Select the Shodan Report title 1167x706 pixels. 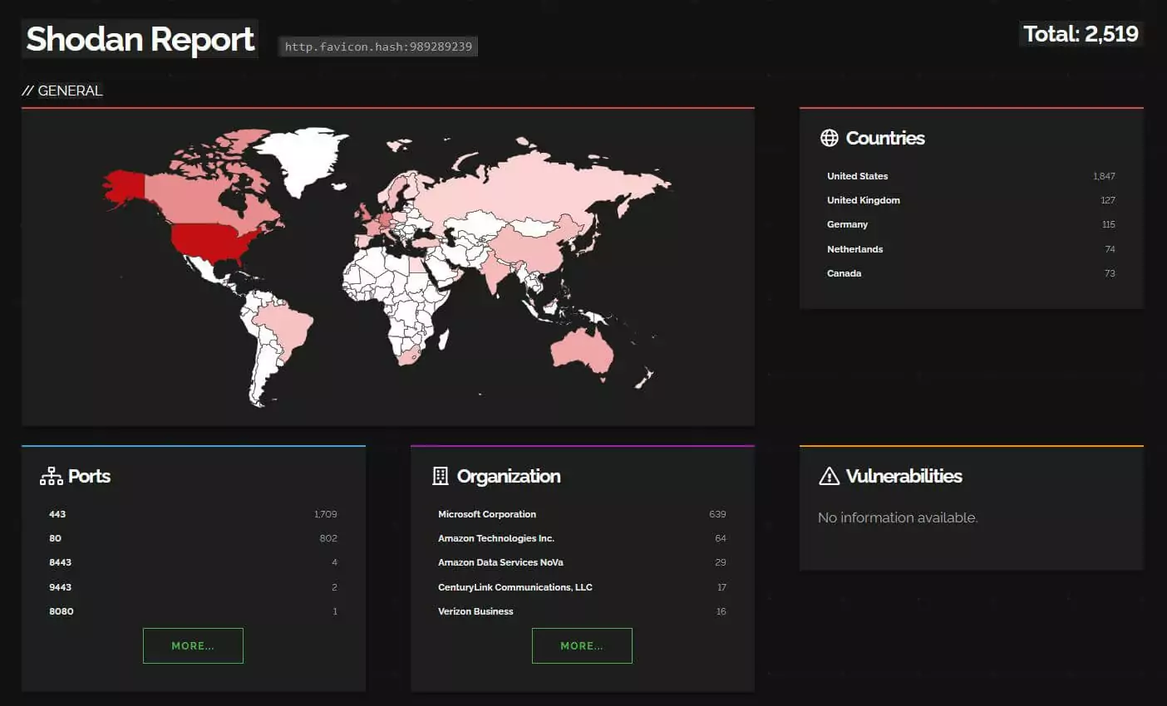click(x=139, y=39)
